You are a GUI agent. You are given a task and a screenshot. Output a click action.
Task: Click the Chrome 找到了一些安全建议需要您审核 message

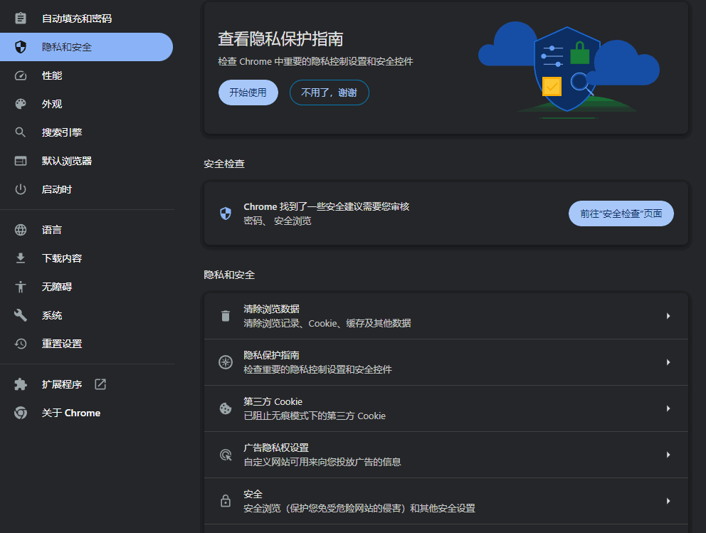pyautogui.click(x=327, y=206)
